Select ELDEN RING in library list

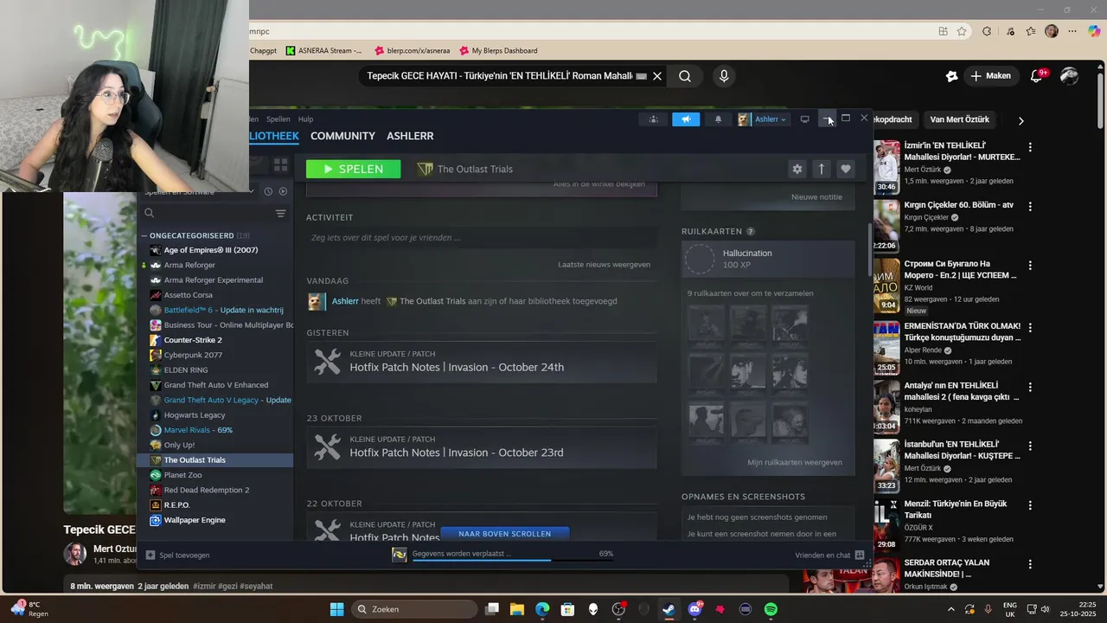(x=217, y=369)
